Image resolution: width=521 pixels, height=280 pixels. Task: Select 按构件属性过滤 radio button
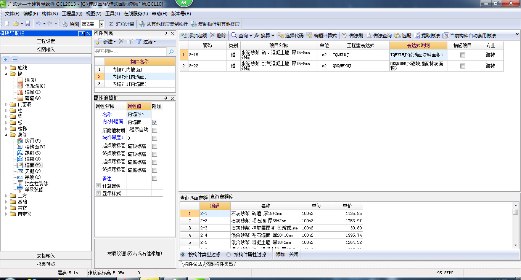click(x=229, y=255)
